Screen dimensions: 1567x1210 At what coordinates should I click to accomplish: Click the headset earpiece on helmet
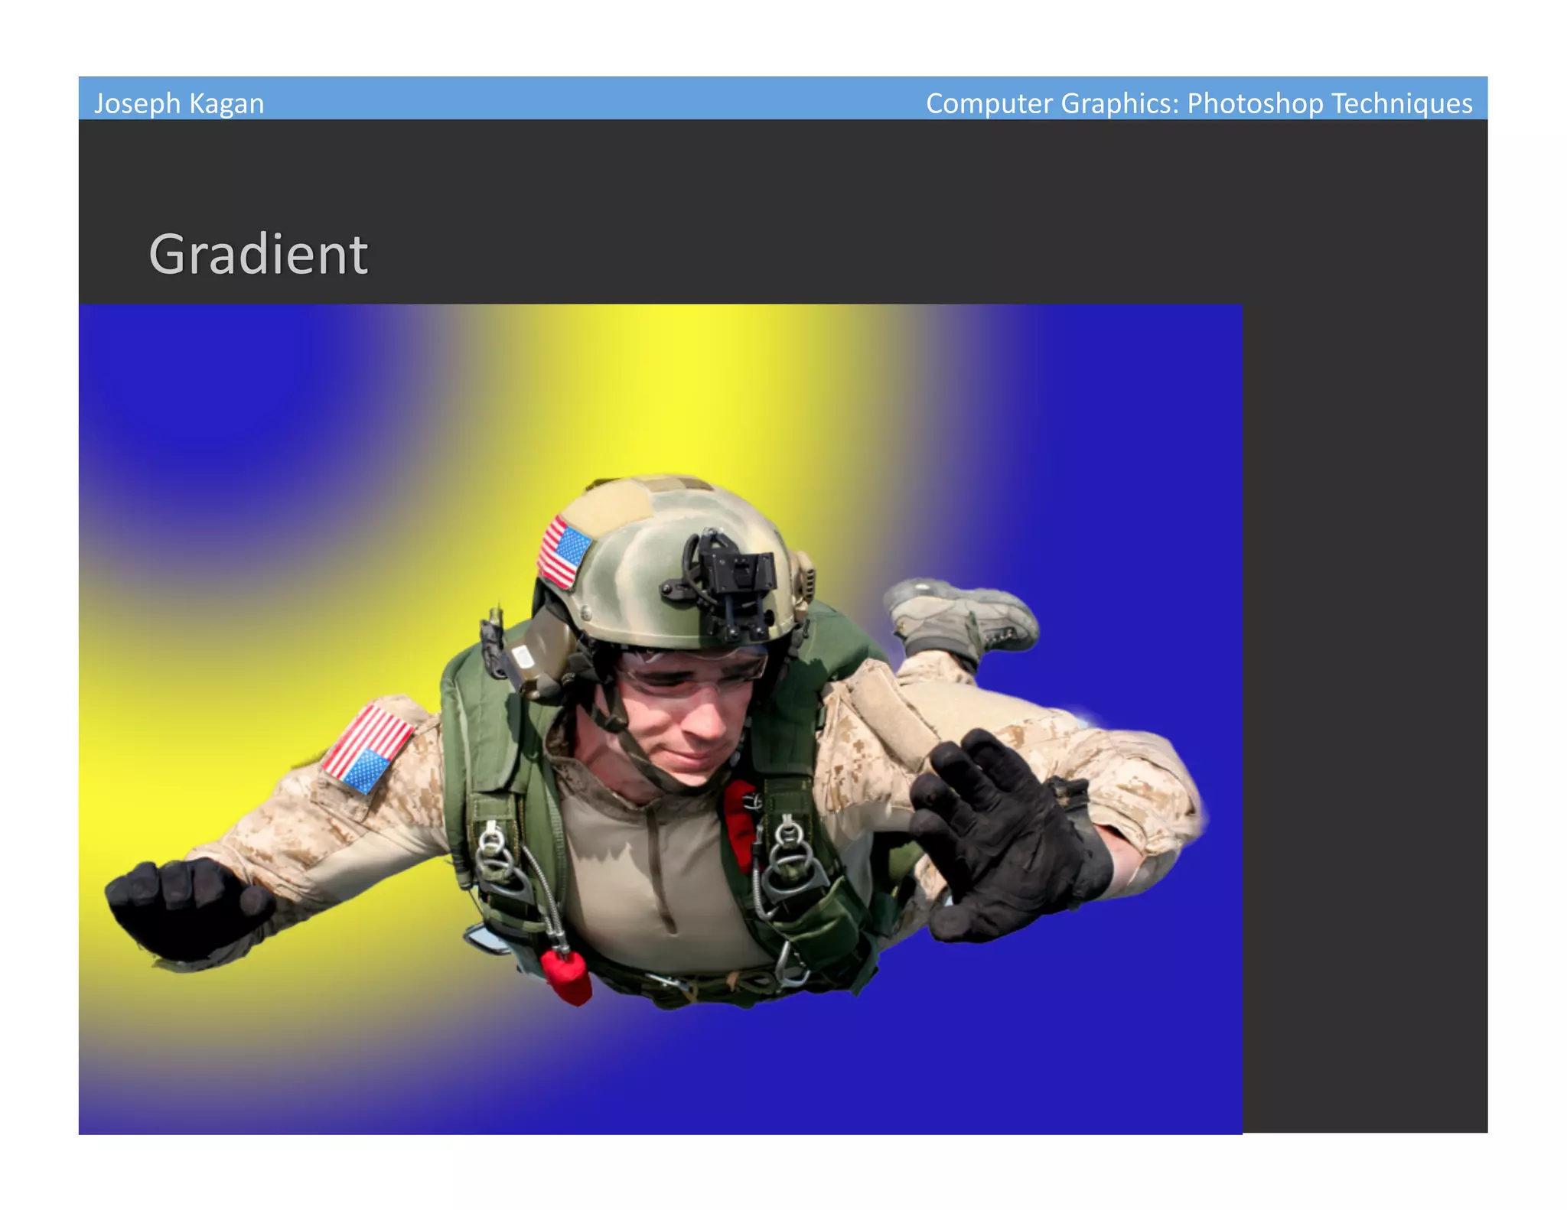tap(545, 650)
